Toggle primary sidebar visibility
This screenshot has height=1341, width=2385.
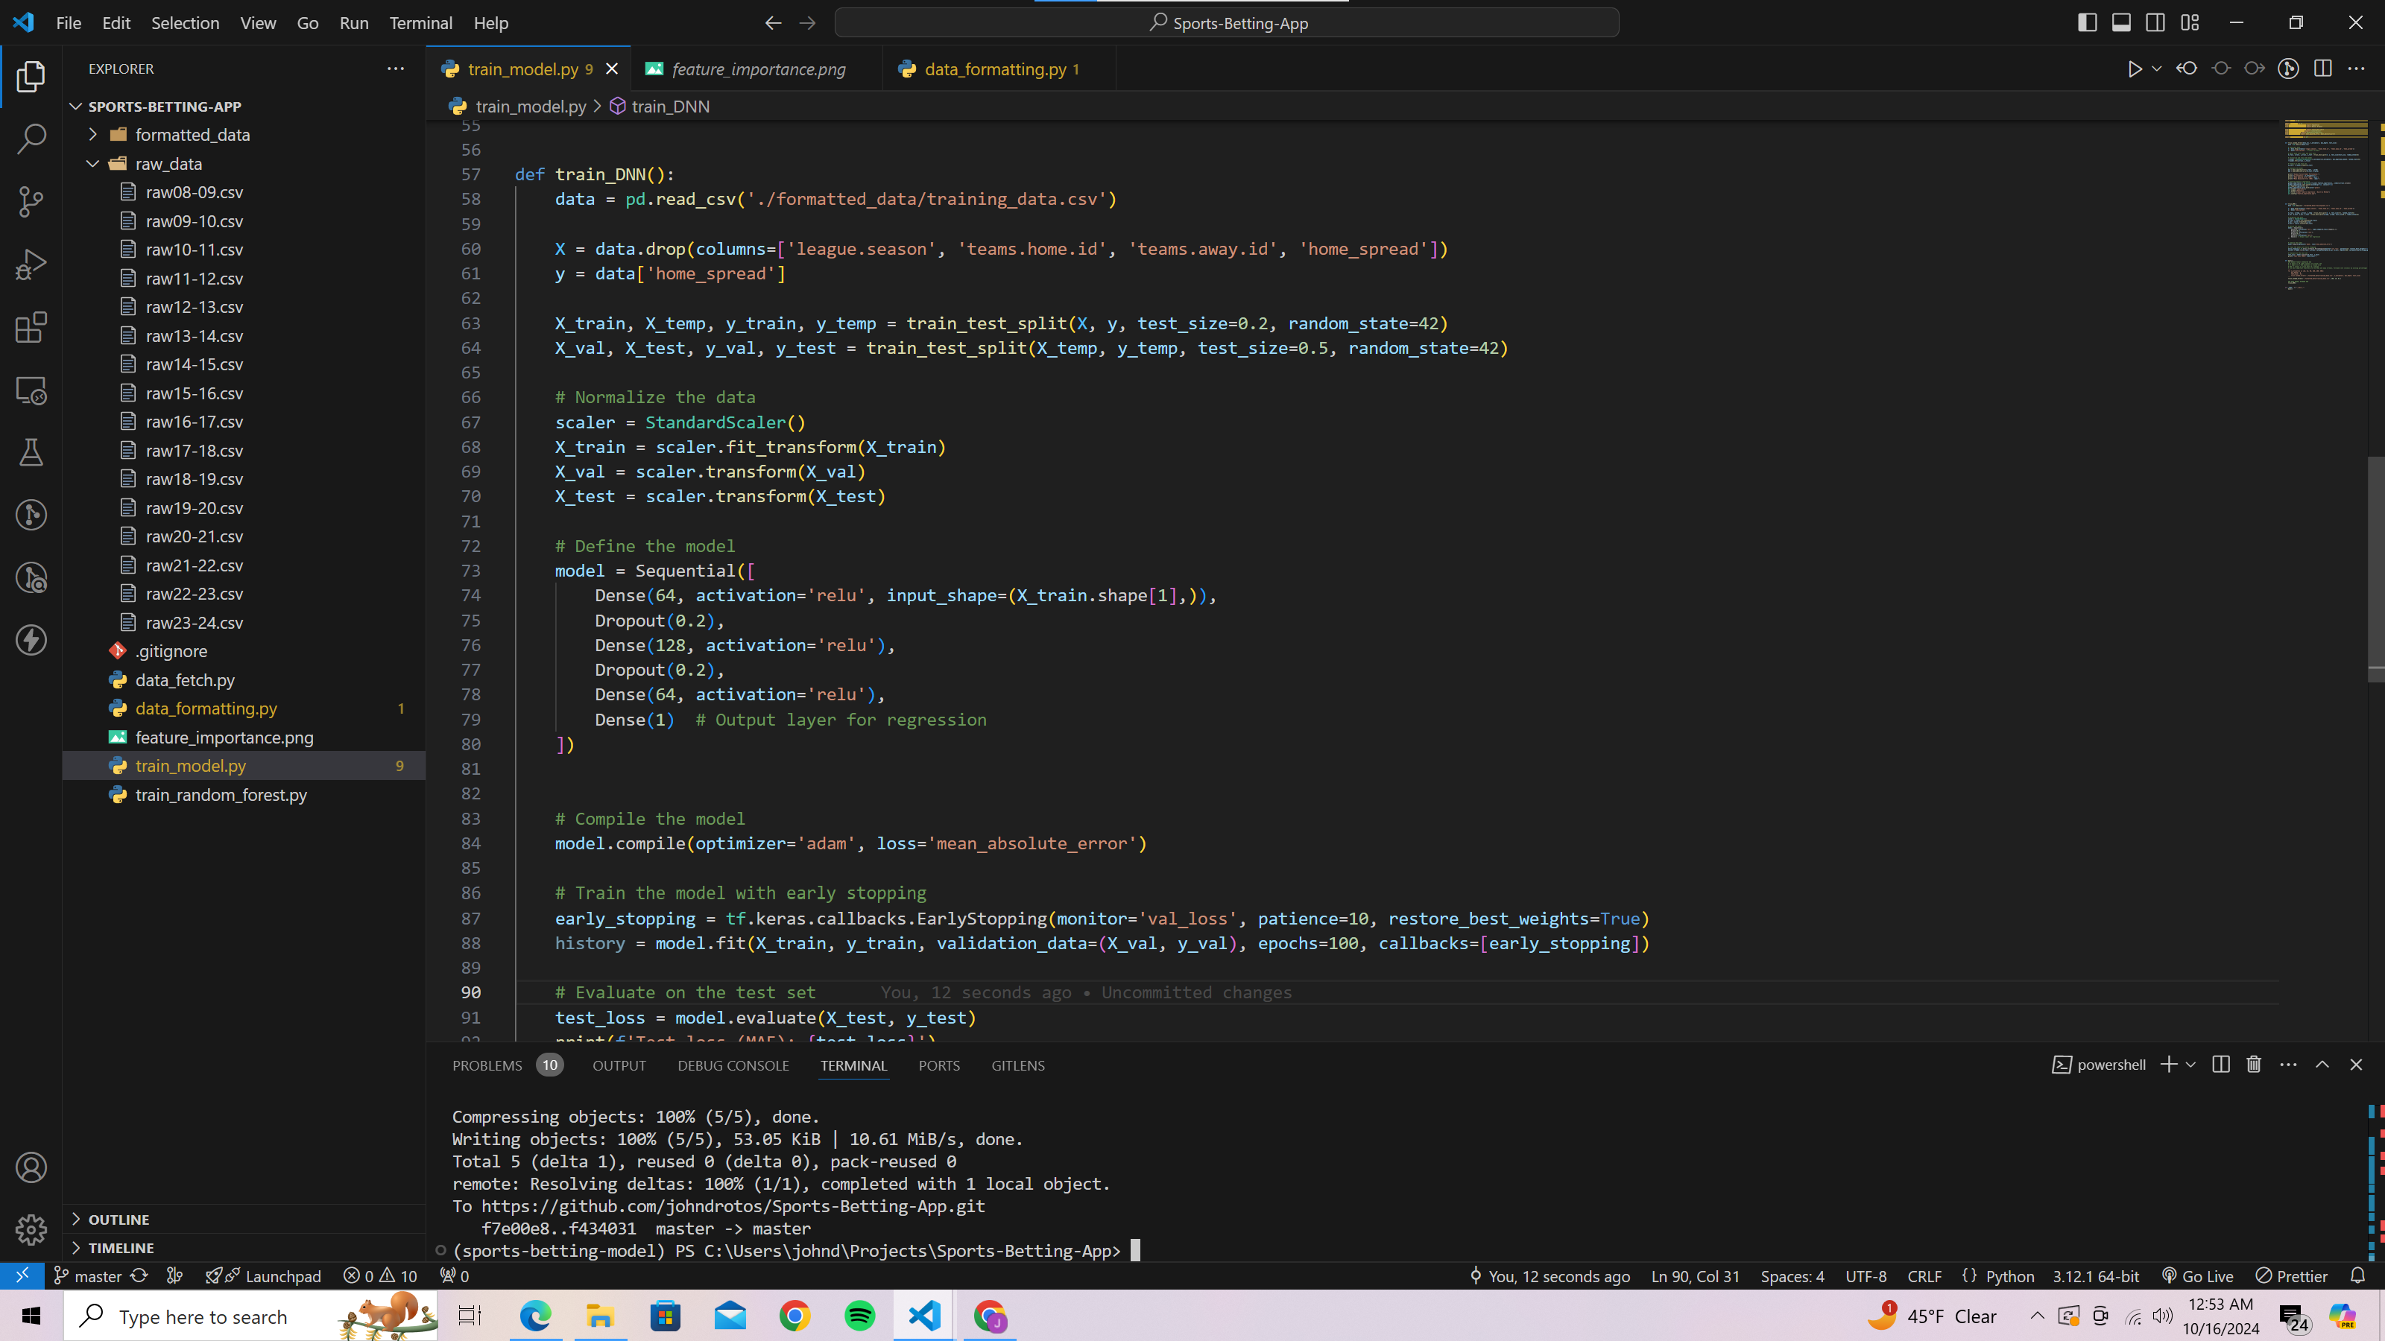2087,22
